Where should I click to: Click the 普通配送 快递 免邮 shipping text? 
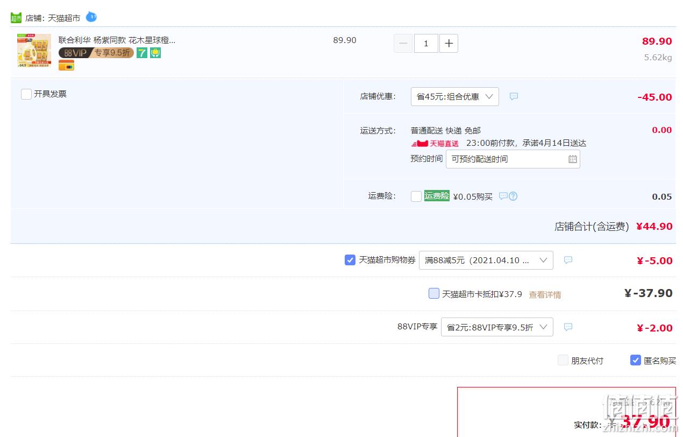(446, 131)
